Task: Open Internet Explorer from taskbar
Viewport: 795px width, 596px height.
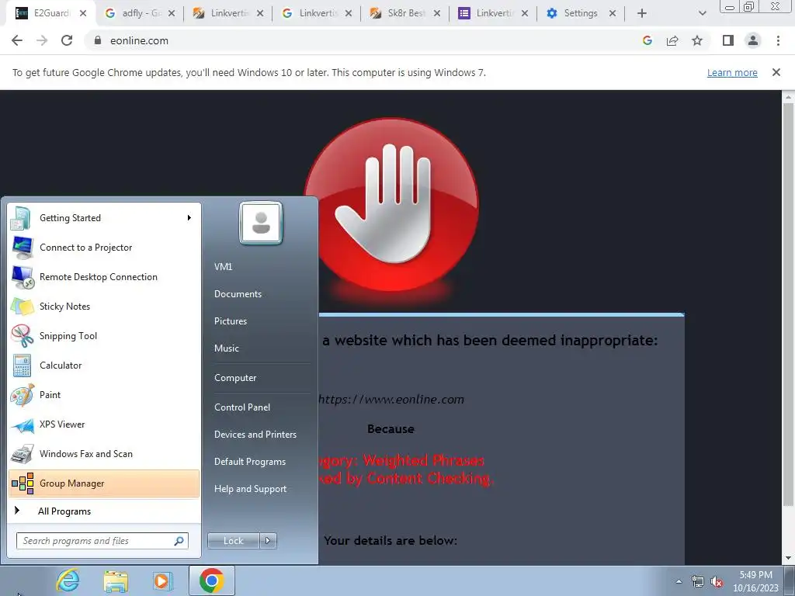Action: coord(68,580)
